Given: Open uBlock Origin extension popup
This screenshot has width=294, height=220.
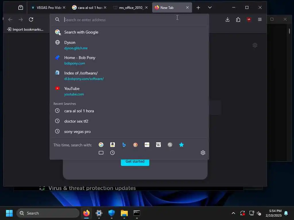Looking at the screenshot, I should tap(249, 19).
